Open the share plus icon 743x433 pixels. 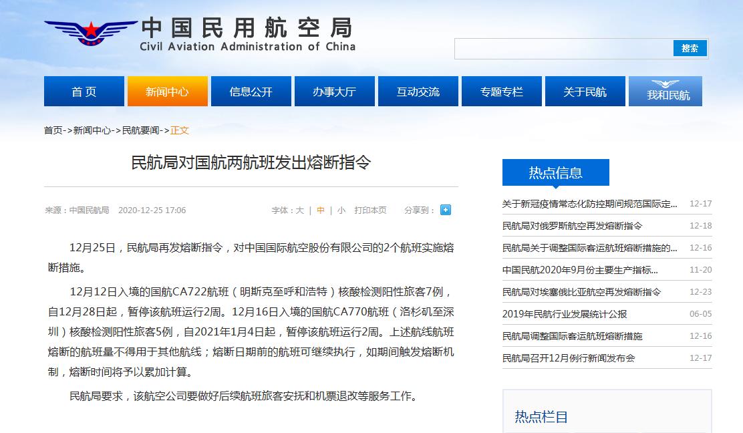click(446, 210)
